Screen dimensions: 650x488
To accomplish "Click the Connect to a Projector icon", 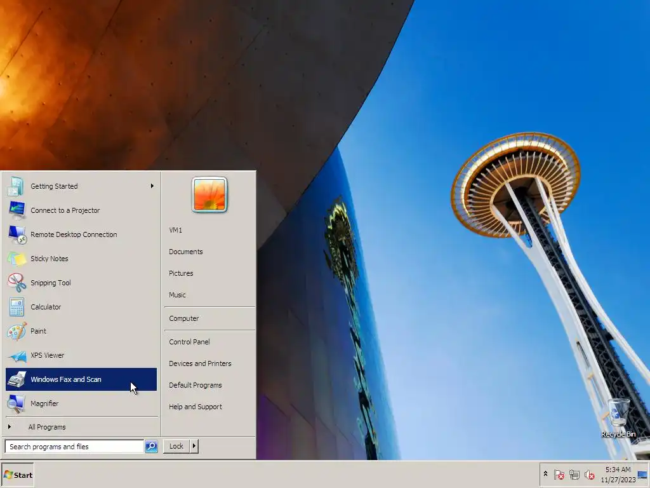I will click(x=17, y=210).
